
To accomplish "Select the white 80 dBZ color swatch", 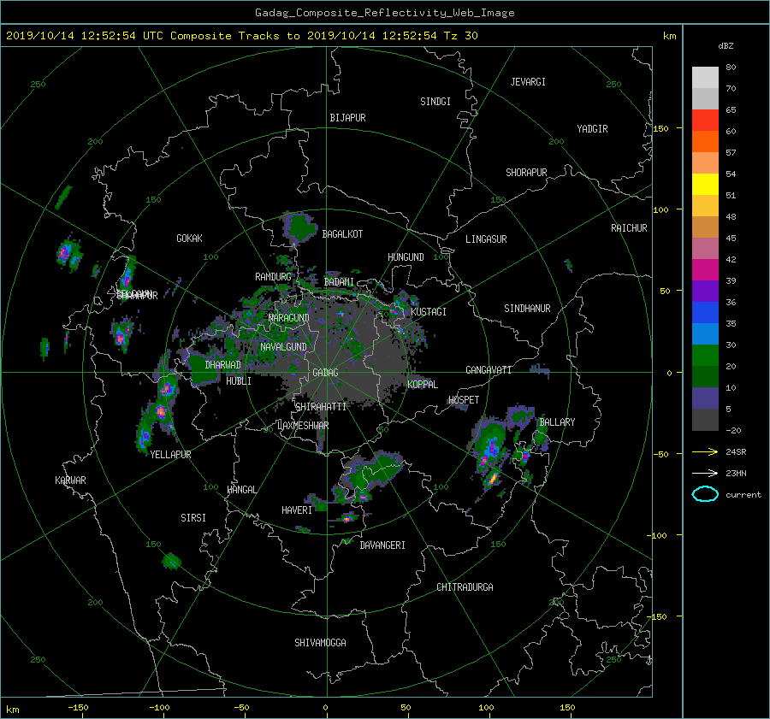I will pos(705,78).
